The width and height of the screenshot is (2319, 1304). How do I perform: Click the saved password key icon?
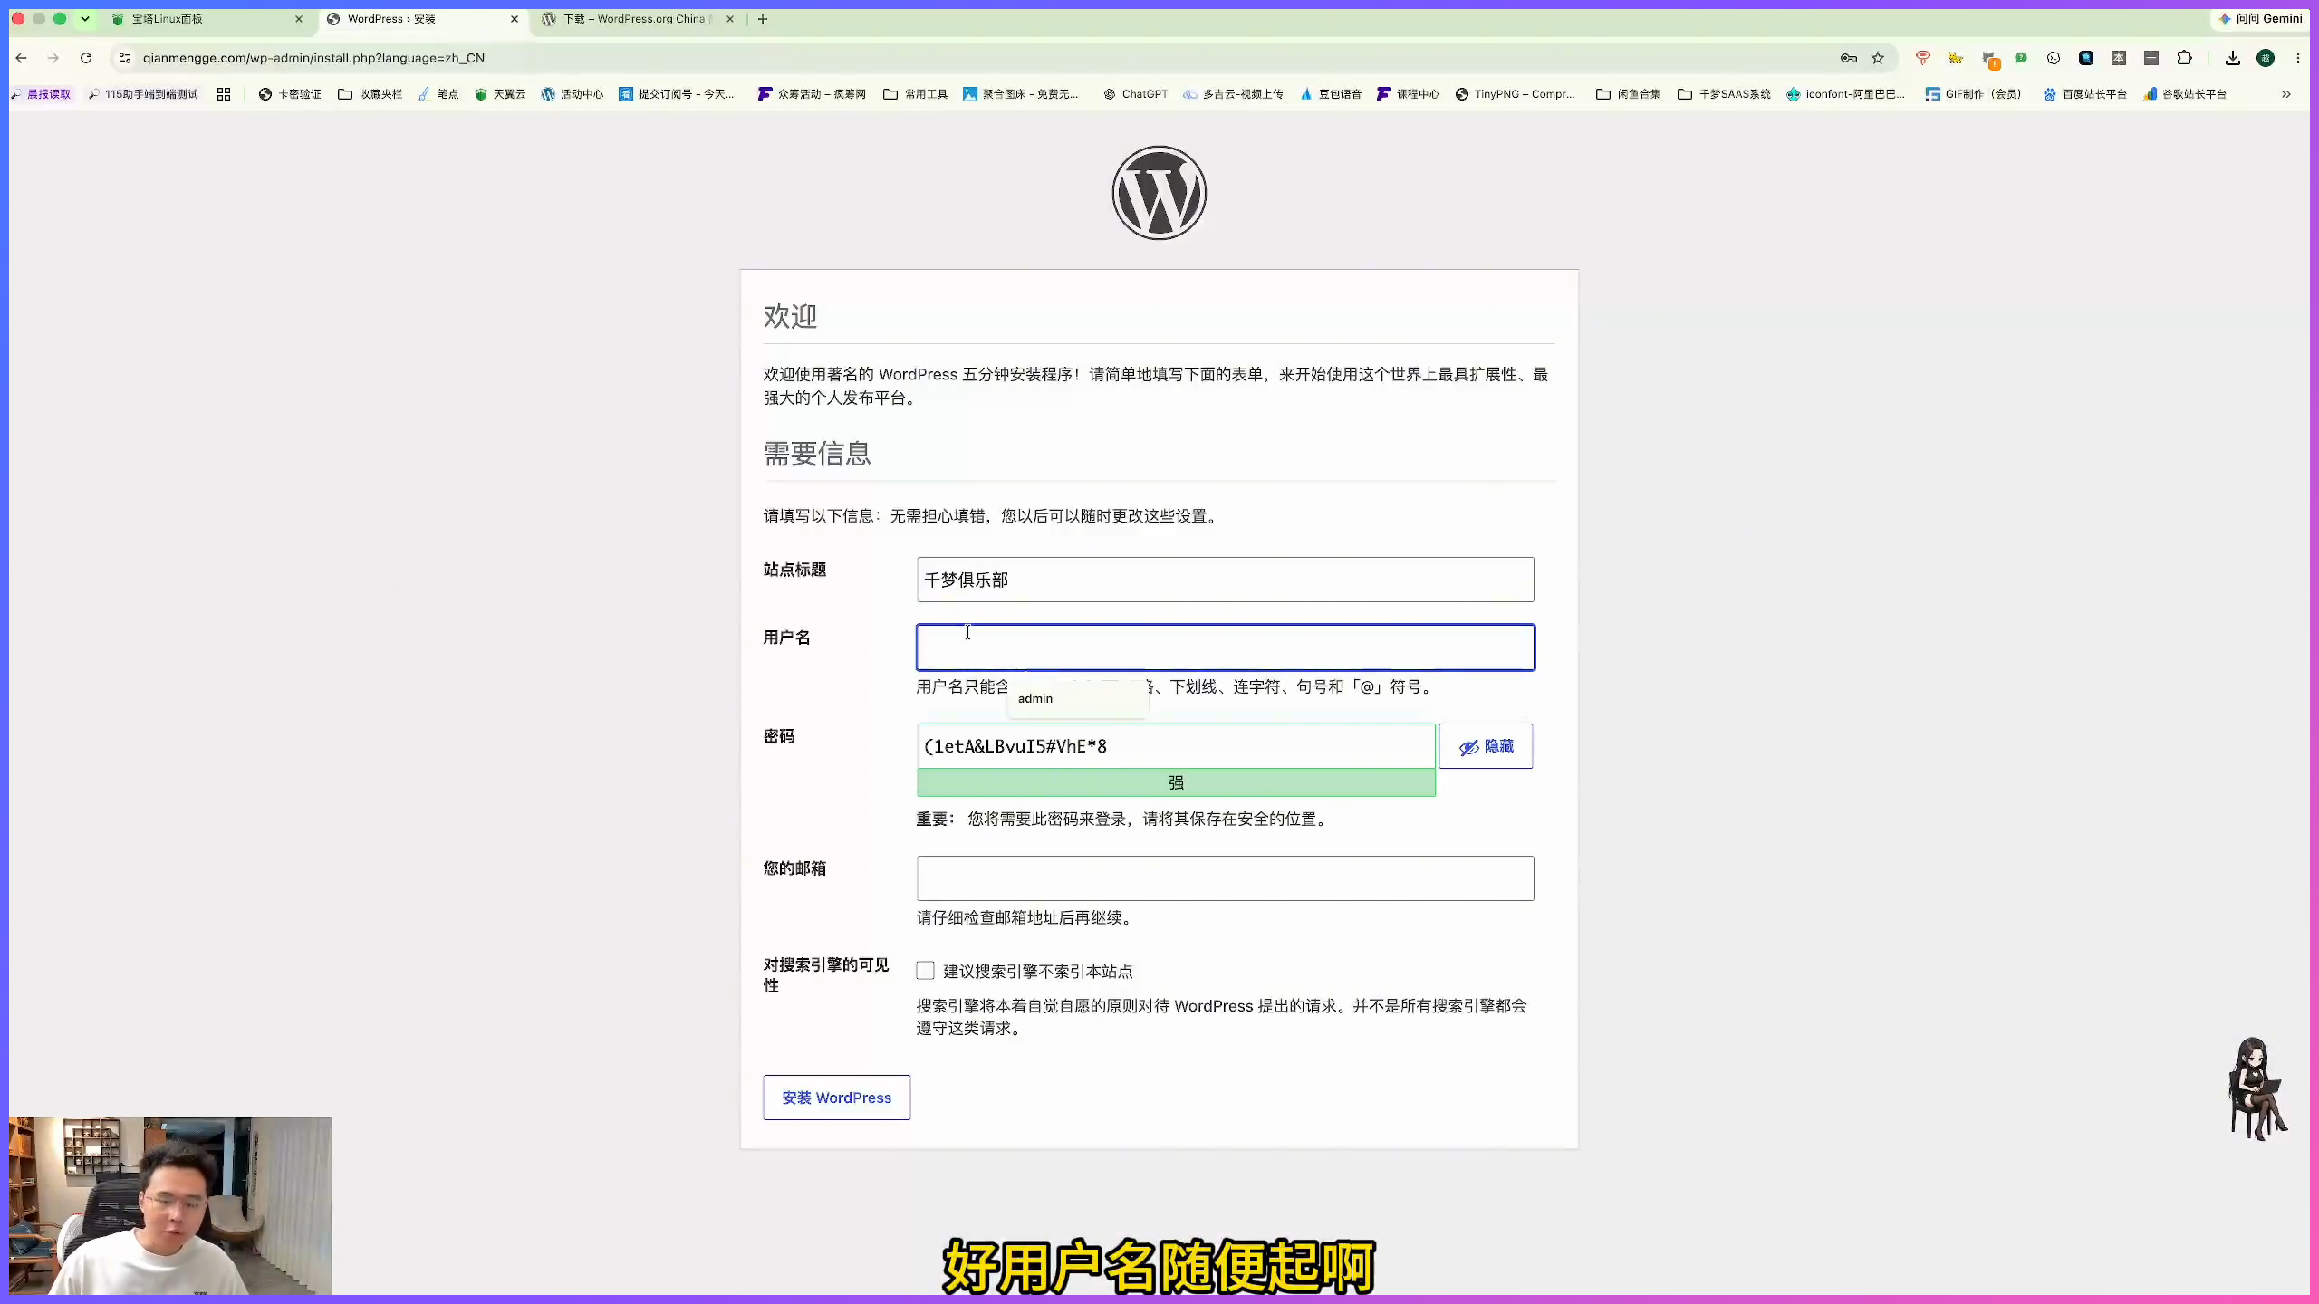[1849, 58]
